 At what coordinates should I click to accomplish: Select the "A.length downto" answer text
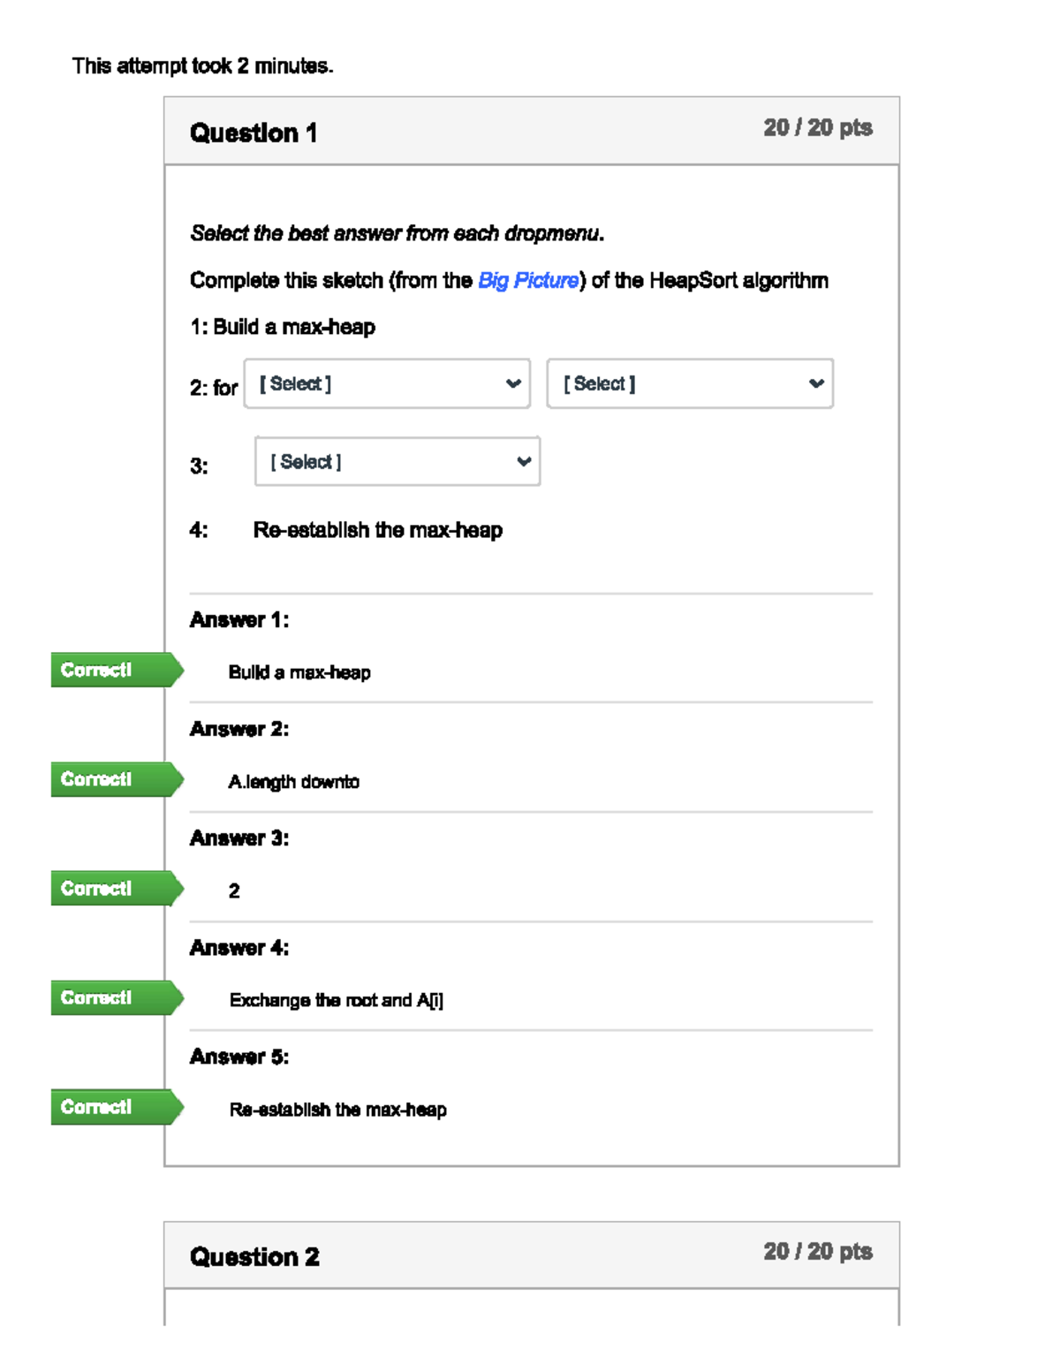coord(293,782)
